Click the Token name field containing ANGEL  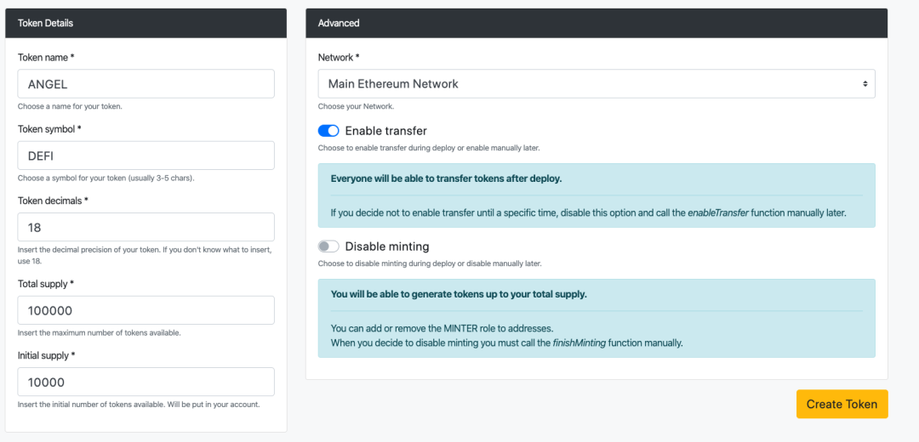point(146,84)
